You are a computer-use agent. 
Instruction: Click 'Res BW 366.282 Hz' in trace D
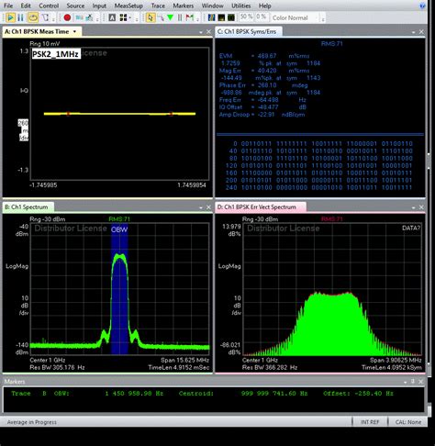coord(270,367)
